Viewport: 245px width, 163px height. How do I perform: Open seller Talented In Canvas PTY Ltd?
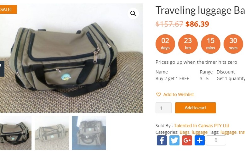click(x=202, y=126)
